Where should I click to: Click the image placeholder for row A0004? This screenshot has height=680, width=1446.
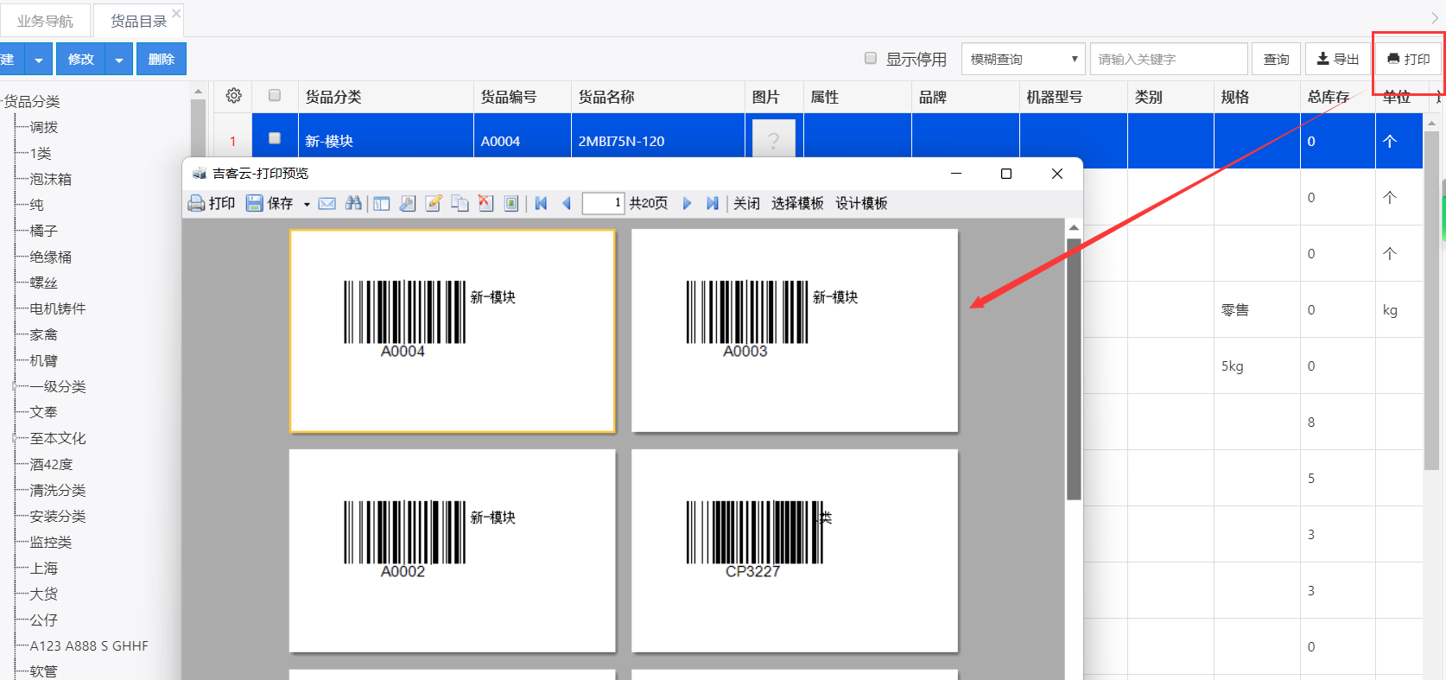coord(774,139)
